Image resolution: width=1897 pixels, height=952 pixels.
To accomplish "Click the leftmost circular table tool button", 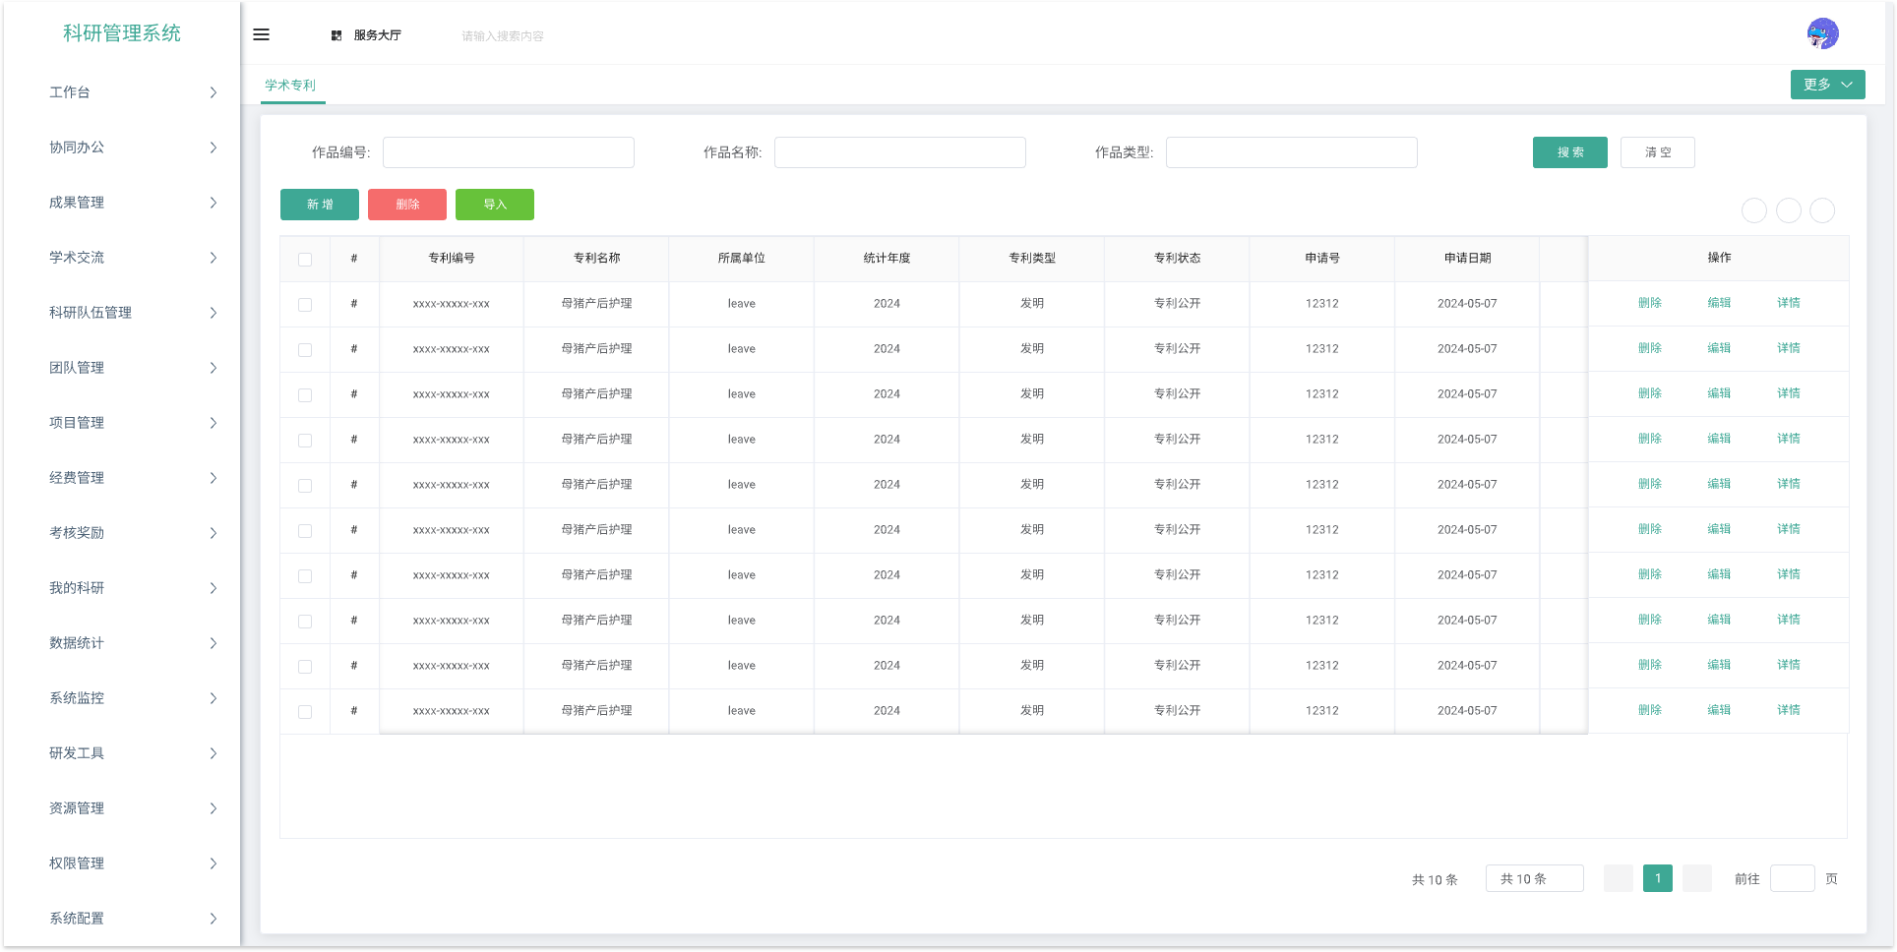I will point(1753,210).
